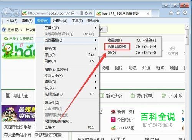This screenshot has width=192, height=140.
Task: Open the 文件(F) menu
Action: click(12, 21)
